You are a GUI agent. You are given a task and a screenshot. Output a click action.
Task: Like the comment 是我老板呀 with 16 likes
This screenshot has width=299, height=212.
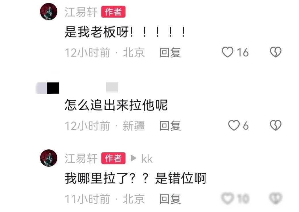(x=228, y=52)
